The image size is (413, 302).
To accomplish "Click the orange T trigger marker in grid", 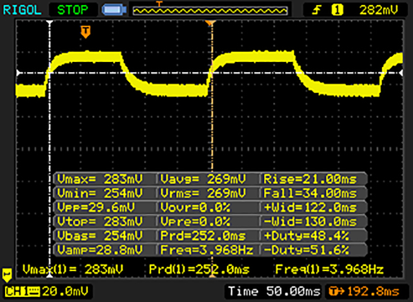I will pyautogui.click(x=85, y=31).
